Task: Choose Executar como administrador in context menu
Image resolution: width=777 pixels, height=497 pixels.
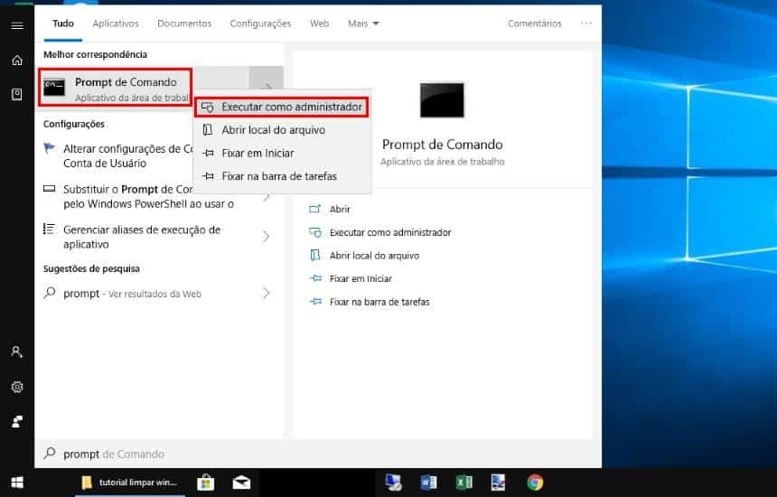Action: (x=282, y=107)
